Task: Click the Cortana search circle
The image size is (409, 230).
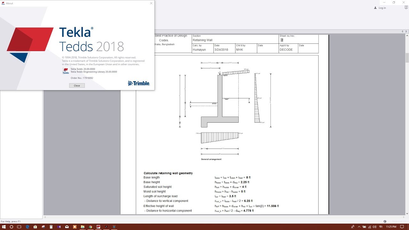Action: click(12, 226)
